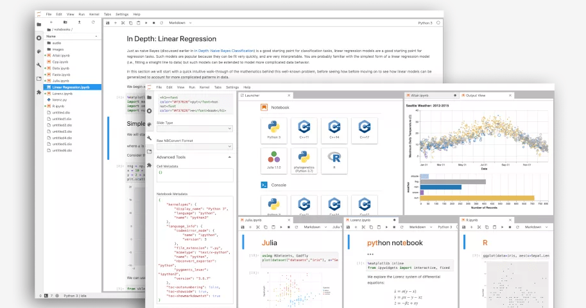Open Extension Manager puzzle icon in front window
This screenshot has height=308, width=586.
pos(149,165)
